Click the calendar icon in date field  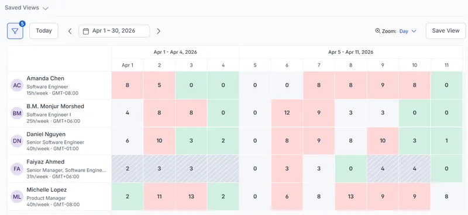coord(85,31)
